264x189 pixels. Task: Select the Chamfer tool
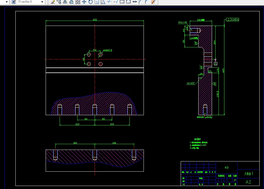click(x=141, y=2)
